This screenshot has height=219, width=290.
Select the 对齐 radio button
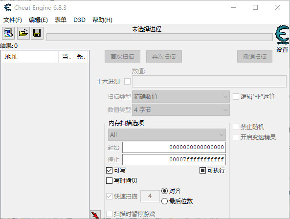click(x=164, y=191)
